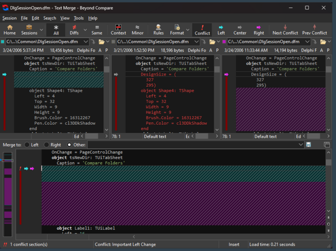Show All lines with the asterisk icon

click(x=56, y=30)
